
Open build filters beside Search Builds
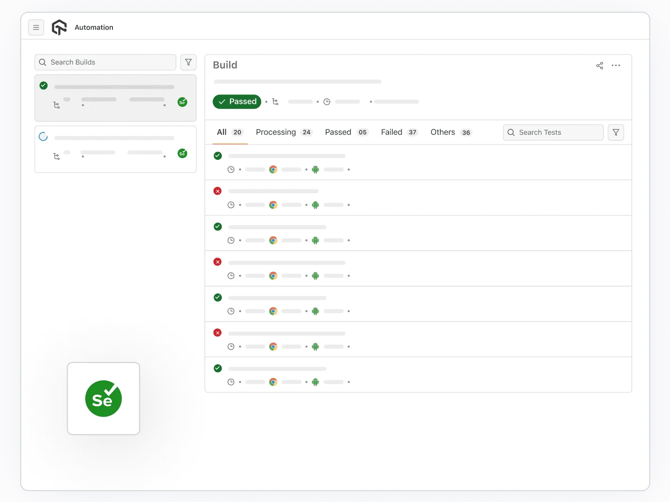point(188,62)
